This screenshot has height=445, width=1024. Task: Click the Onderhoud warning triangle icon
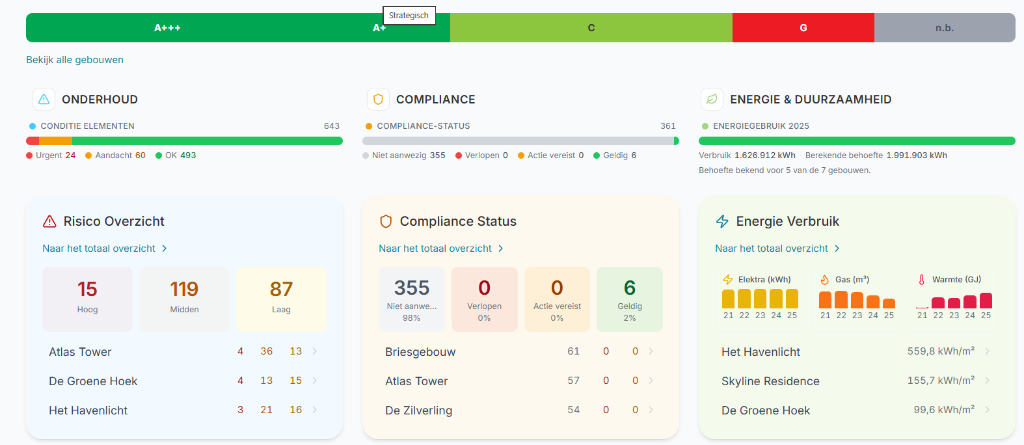pyautogui.click(x=44, y=100)
